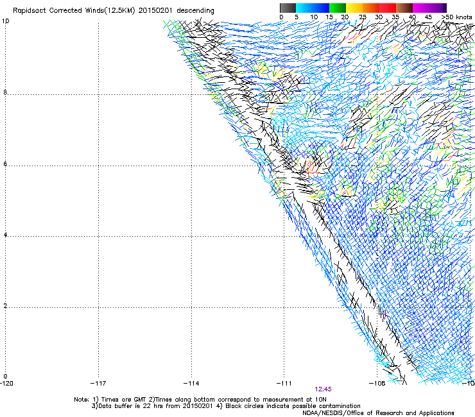Click the '20150201' date in the title
This screenshot has height=417, width=475.
pyautogui.click(x=155, y=11)
